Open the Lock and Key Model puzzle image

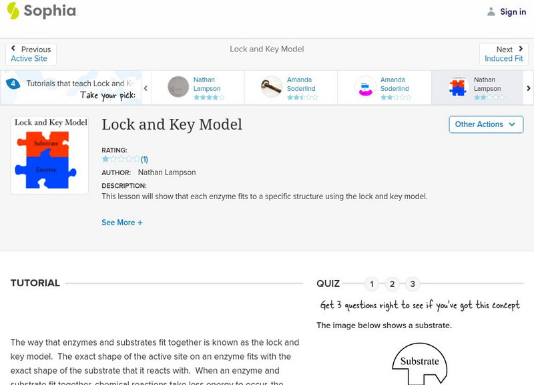click(50, 155)
